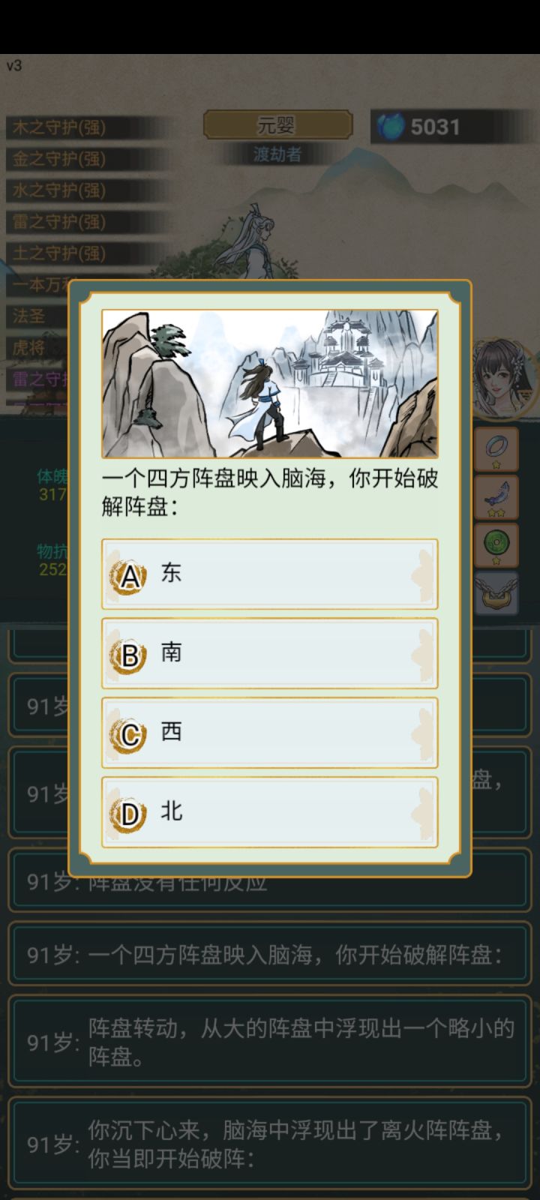Open the gold lock chain slot
The width and height of the screenshot is (540, 1200).
496,593
